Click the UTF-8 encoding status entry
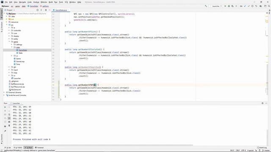271x152 pixels. 243,150
